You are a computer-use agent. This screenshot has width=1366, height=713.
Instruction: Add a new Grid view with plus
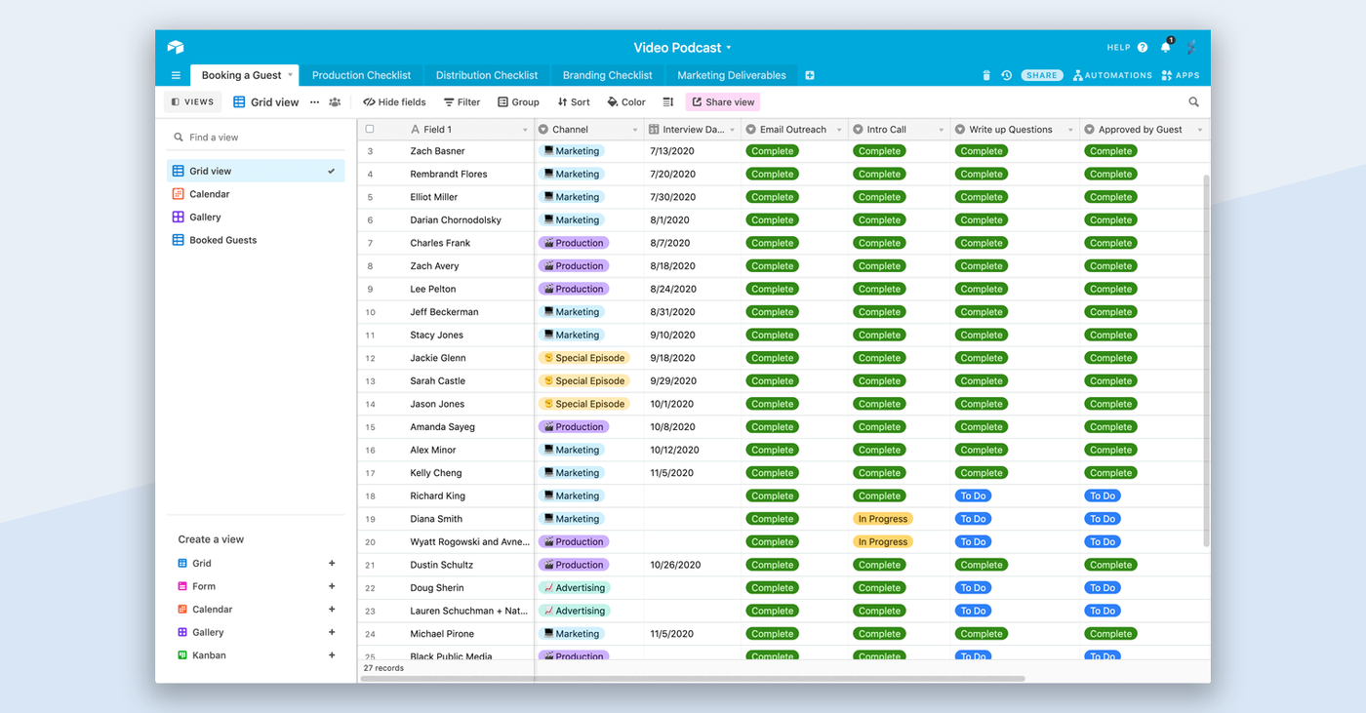332,564
